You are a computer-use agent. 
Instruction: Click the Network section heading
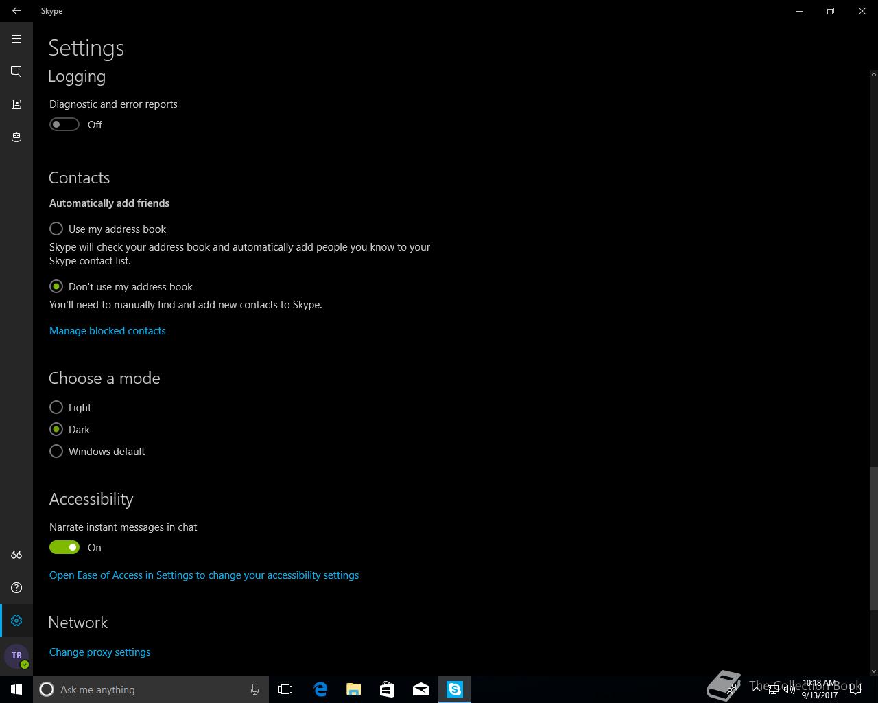point(78,623)
